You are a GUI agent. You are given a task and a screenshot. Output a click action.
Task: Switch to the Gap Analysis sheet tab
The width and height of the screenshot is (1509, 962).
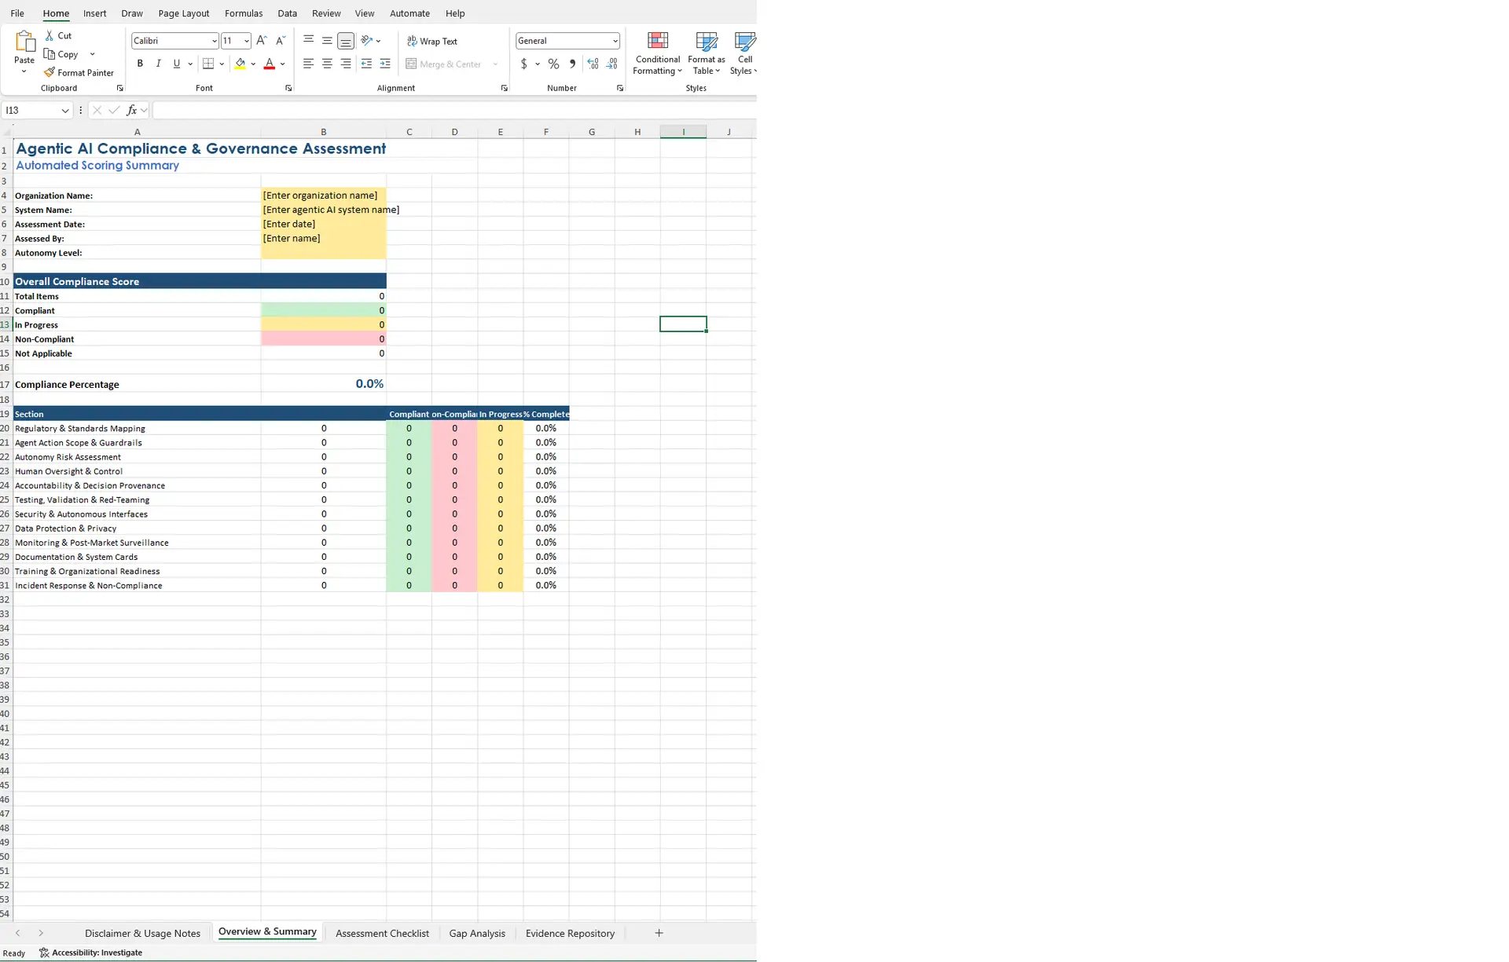pyautogui.click(x=476, y=933)
